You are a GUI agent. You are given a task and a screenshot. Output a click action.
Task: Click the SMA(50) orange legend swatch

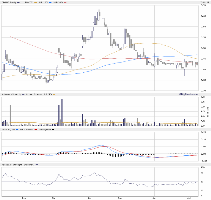point(35,2)
